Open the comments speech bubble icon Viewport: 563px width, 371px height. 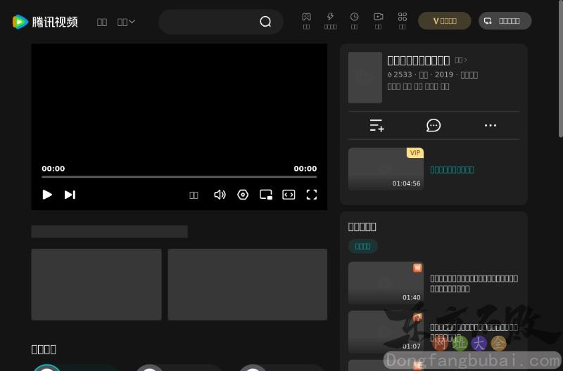[x=434, y=126]
